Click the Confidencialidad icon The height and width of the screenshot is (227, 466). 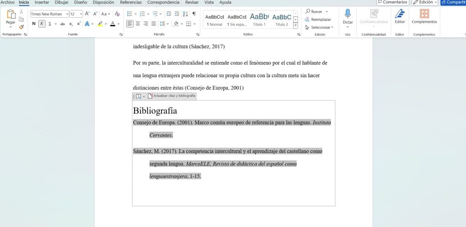coord(374,14)
